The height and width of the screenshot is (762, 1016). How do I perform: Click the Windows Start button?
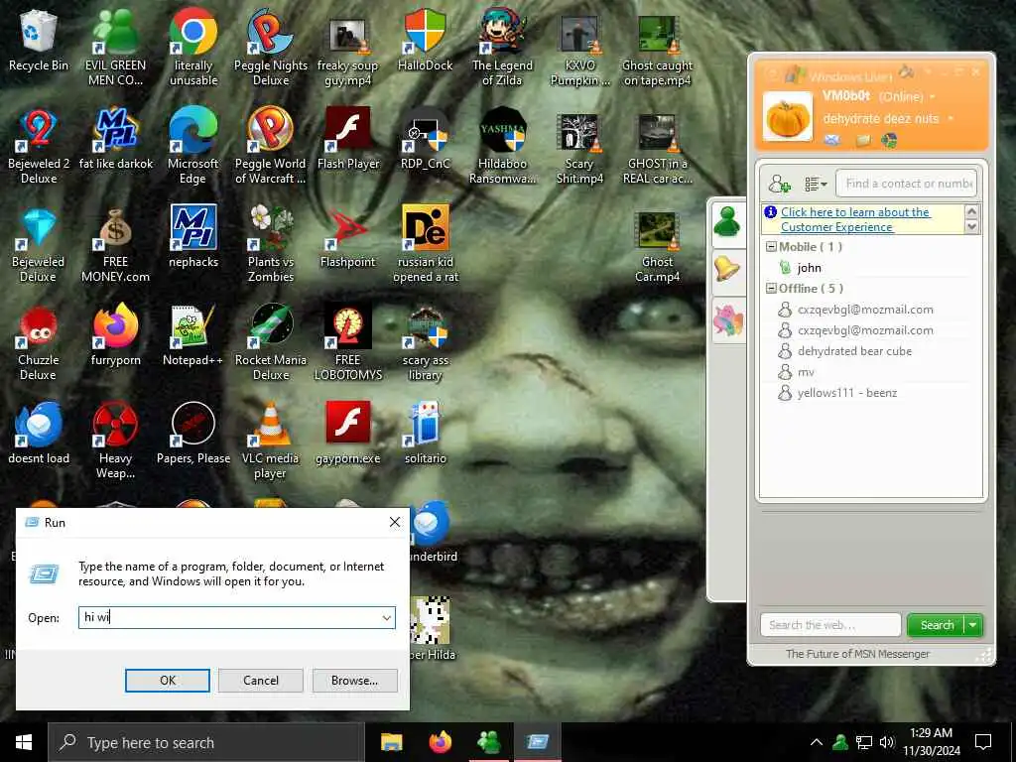pyautogui.click(x=24, y=742)
